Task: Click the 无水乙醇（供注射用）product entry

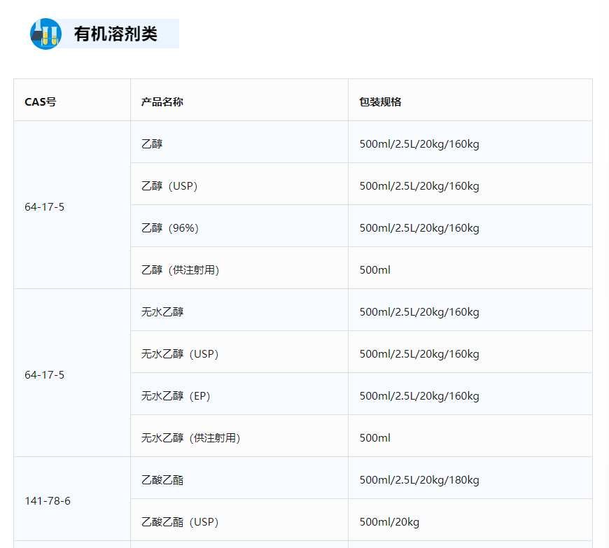Action: tap(190, 438)
